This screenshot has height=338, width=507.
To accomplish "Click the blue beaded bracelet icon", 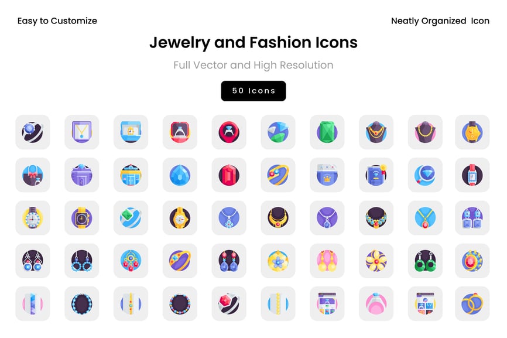I will pos(82,303).
